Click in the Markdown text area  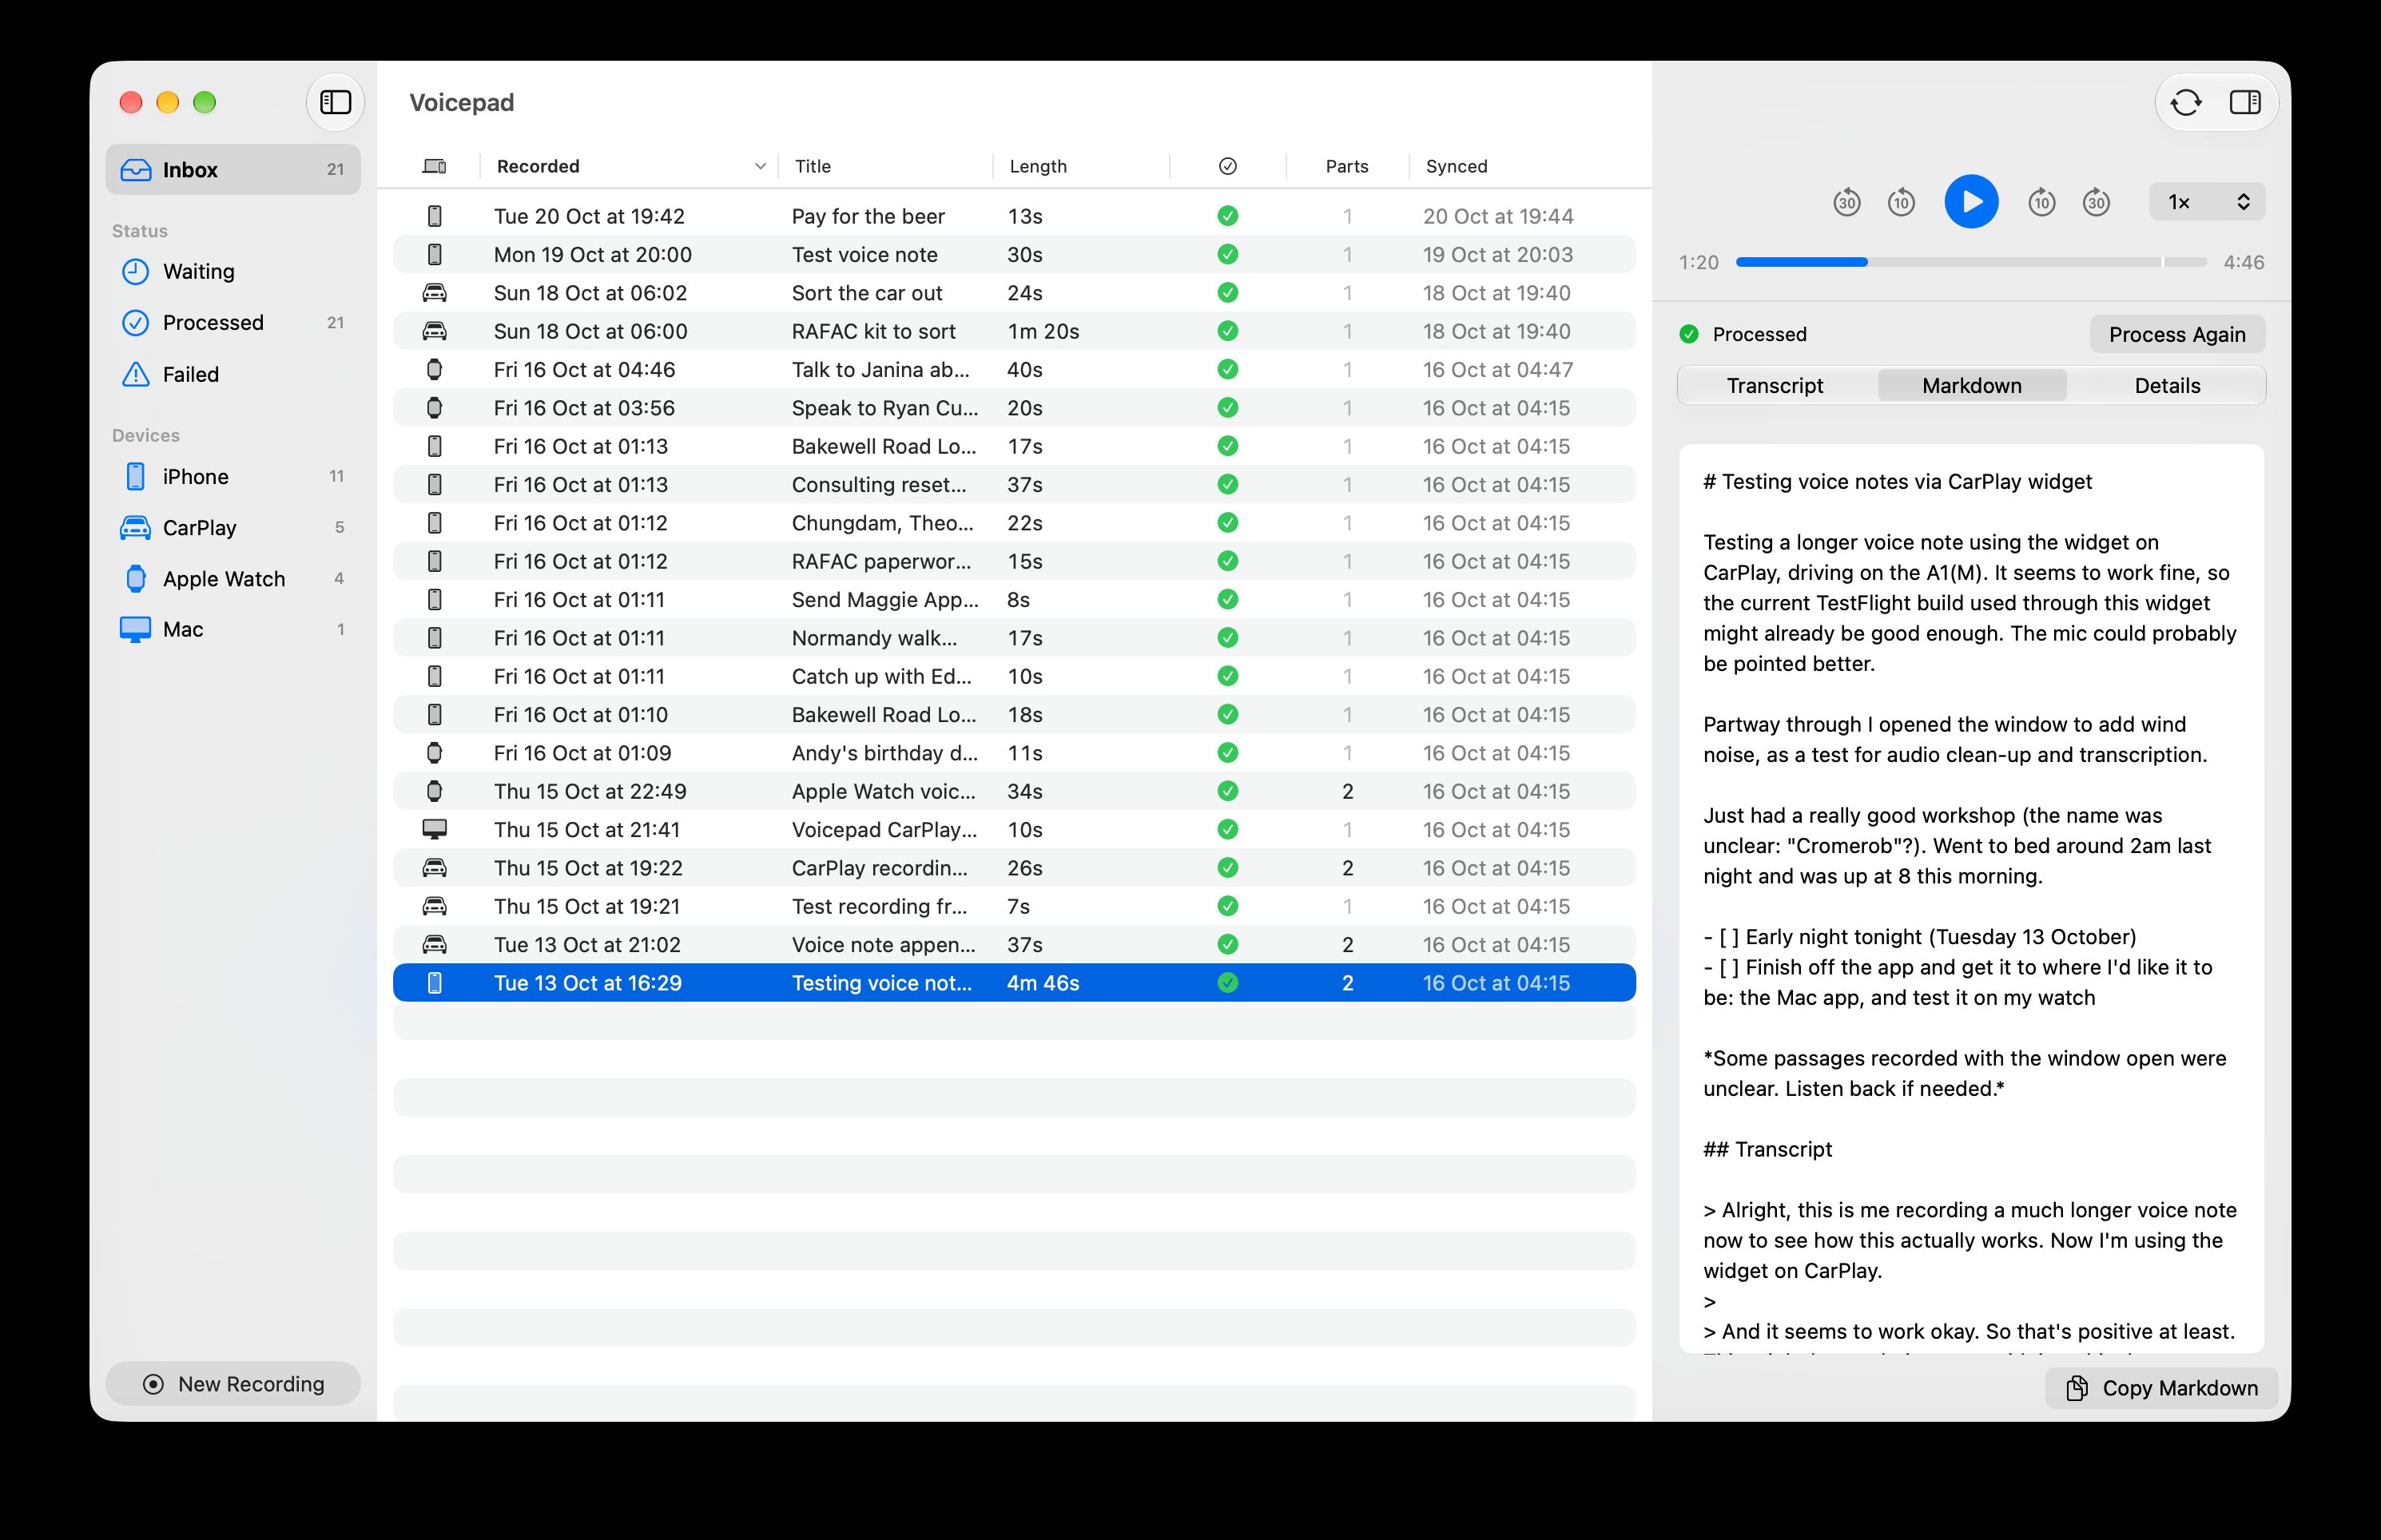tap(1971, 899)
